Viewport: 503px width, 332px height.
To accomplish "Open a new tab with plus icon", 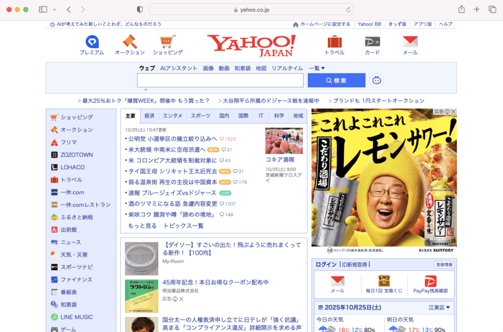I will tap(476, 10).
